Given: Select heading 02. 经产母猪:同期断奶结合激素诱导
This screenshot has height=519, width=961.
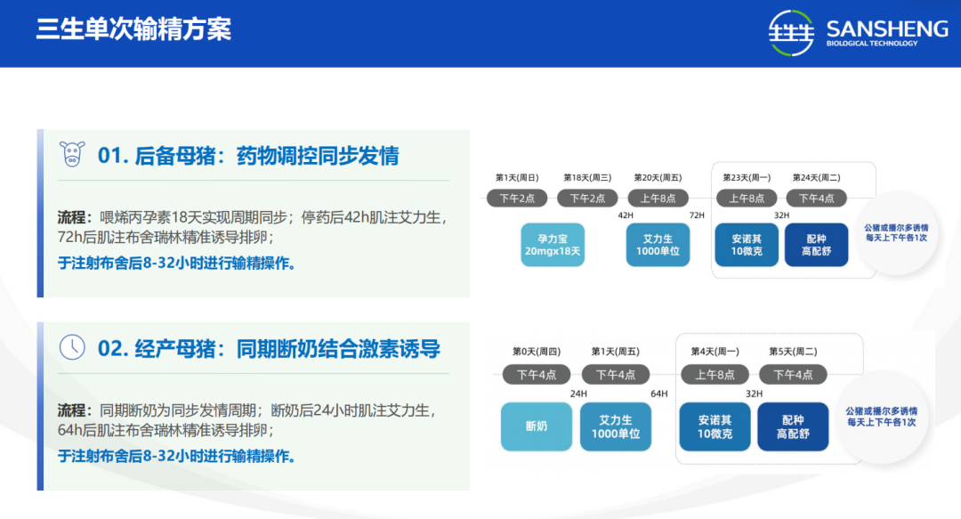Looking at the screenshot, I should (x=269, y=349).
